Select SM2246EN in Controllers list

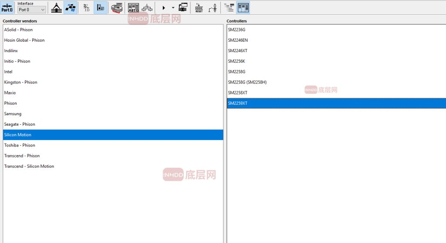pyautogui.click(x=238, y=40)
